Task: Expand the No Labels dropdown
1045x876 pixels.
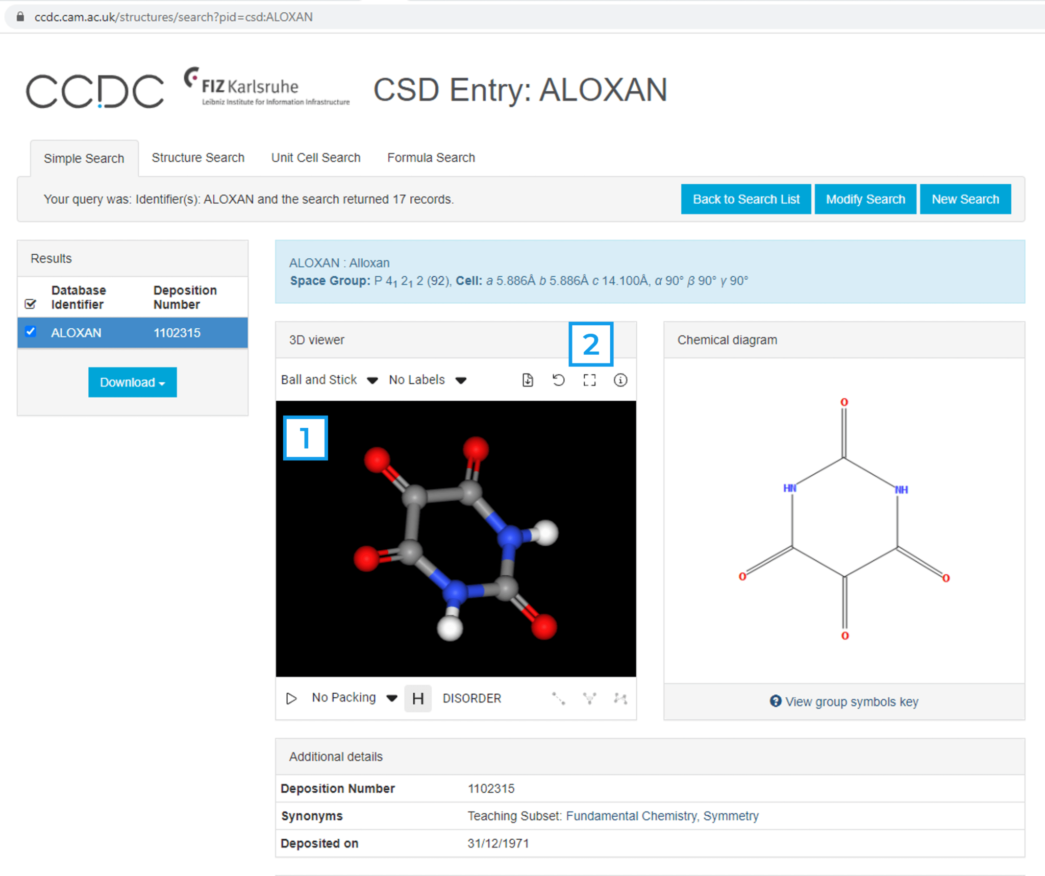Action: 427,380
